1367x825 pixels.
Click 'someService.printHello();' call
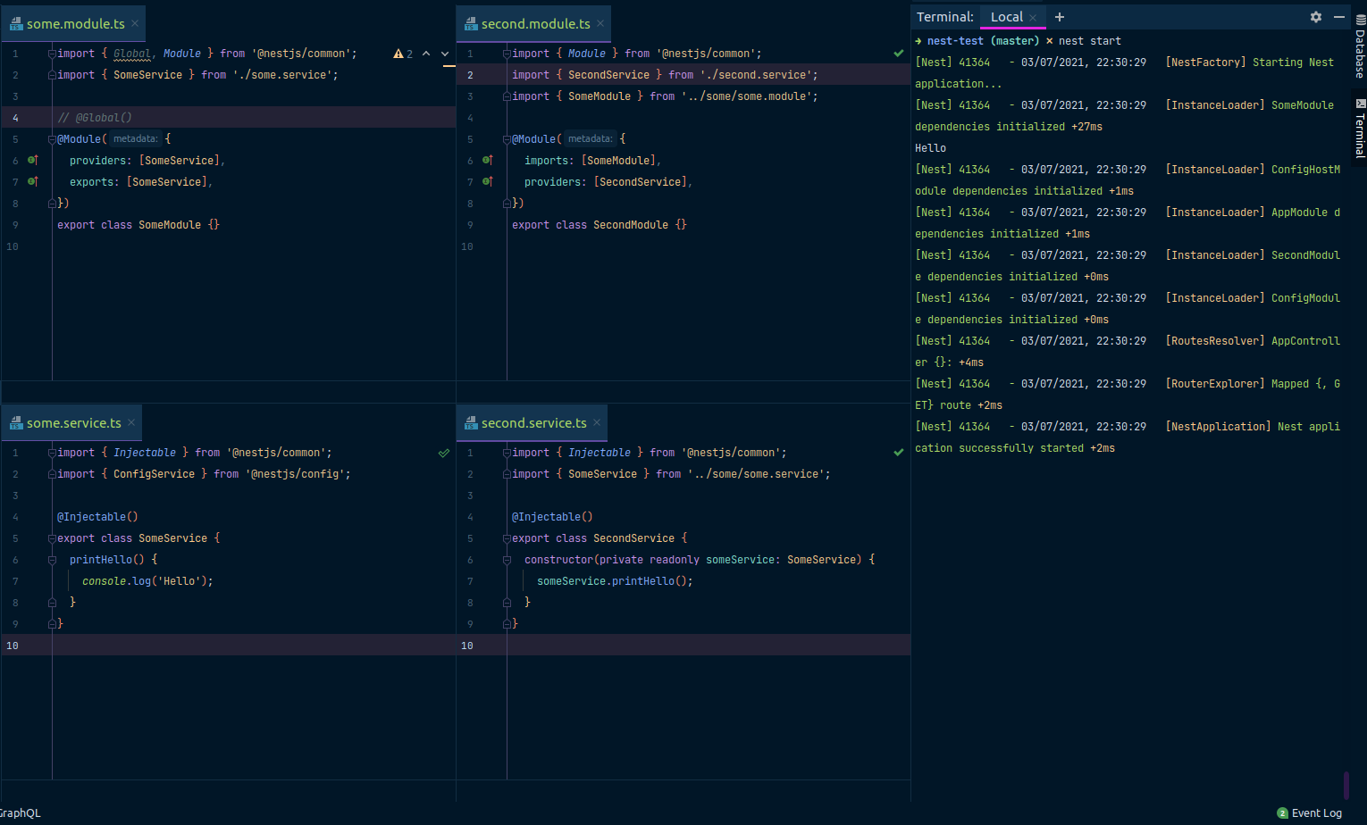(615, 581)
